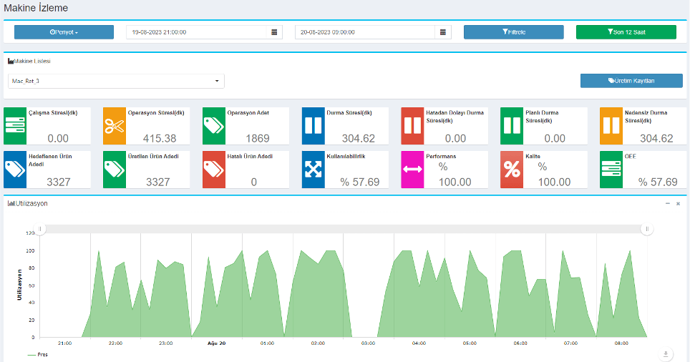Click the Kalite percent icon
The image size is (690, 362).
point(512,170)
